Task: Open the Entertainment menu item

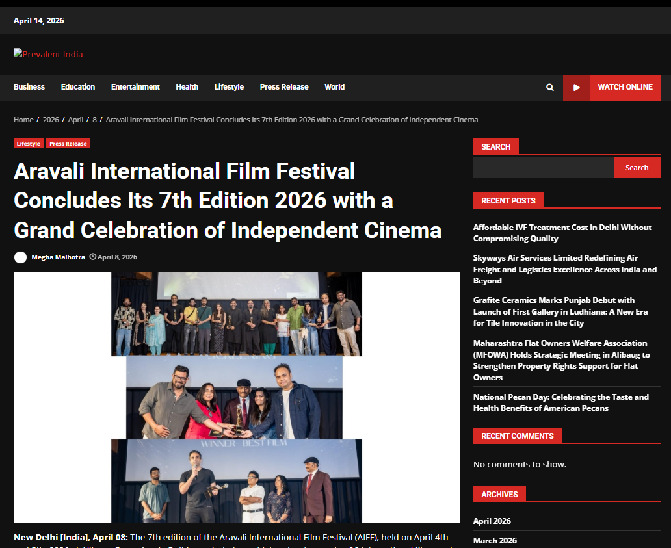Action: coord(135,87)
